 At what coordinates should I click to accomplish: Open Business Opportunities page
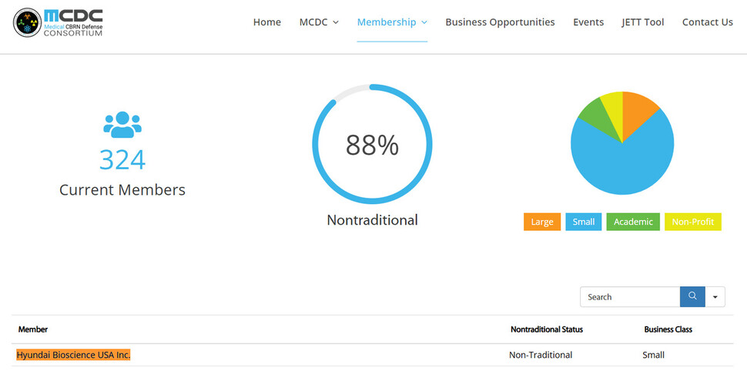pos(500,22)
